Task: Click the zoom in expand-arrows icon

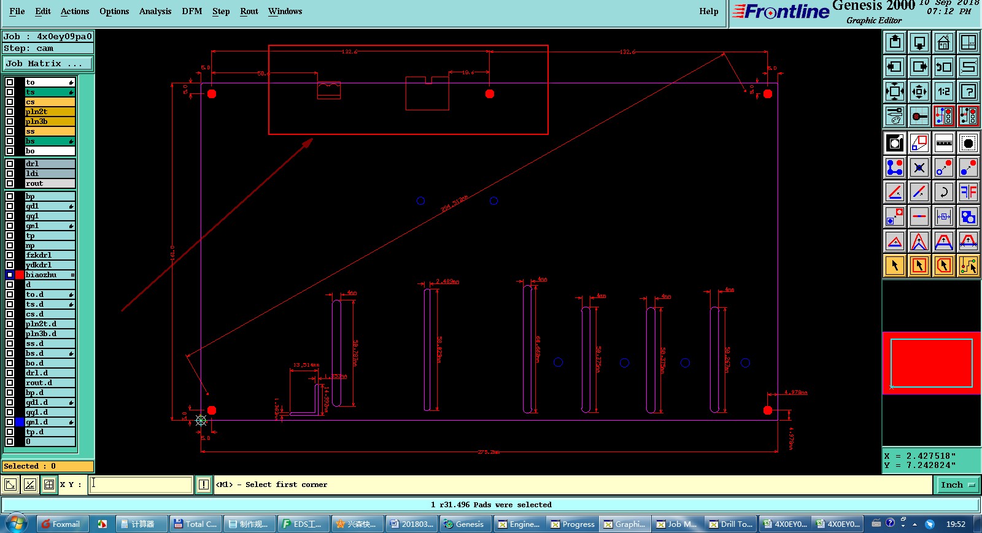Action: [895, 91]
